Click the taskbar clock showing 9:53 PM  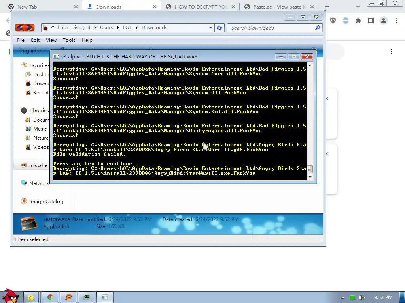click(383, 297)
